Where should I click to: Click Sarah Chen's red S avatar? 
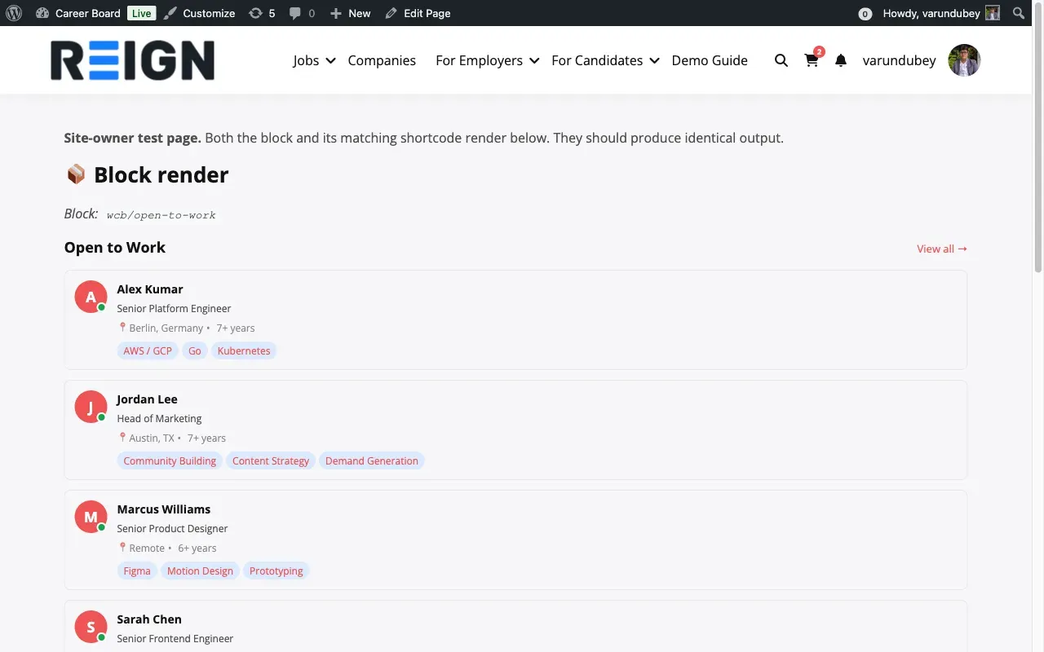click(x=91, y=627)
